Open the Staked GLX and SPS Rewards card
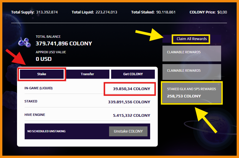 (191, 93)
